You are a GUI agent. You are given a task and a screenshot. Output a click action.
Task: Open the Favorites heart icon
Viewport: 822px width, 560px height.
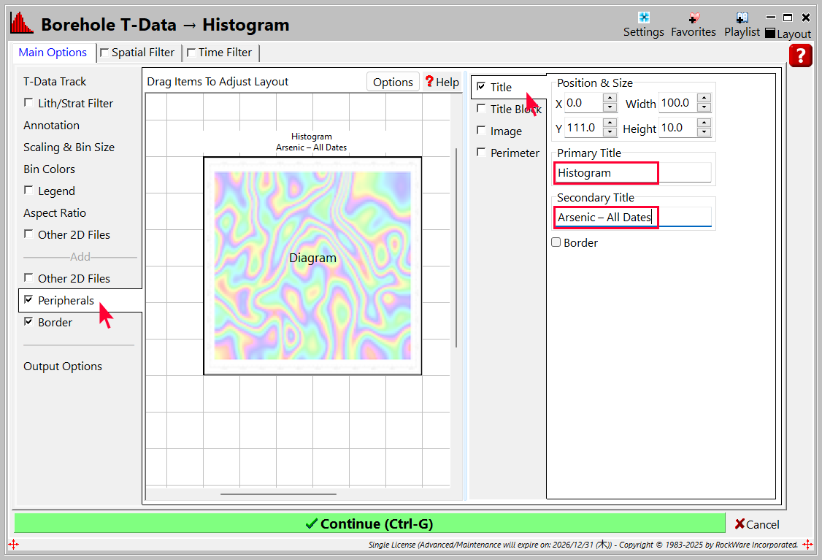tap(693, 18)
